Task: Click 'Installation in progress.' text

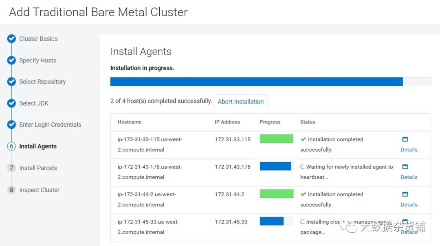Action: (142, 68)
